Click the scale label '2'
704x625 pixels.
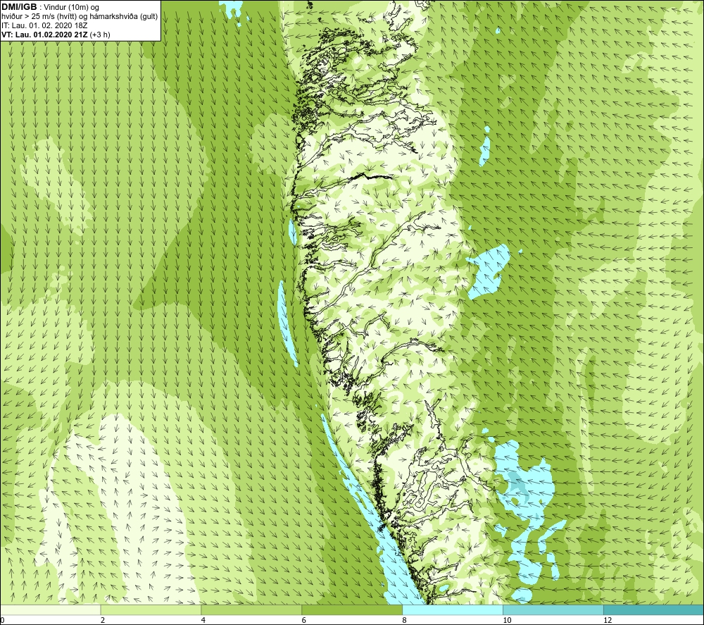pyautogui.click(x=103, y=621)
